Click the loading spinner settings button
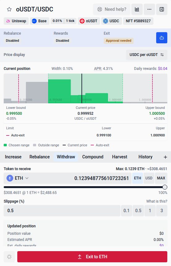Image resolution: width=171 pixels, height=266 pixels. coord(9,257)
